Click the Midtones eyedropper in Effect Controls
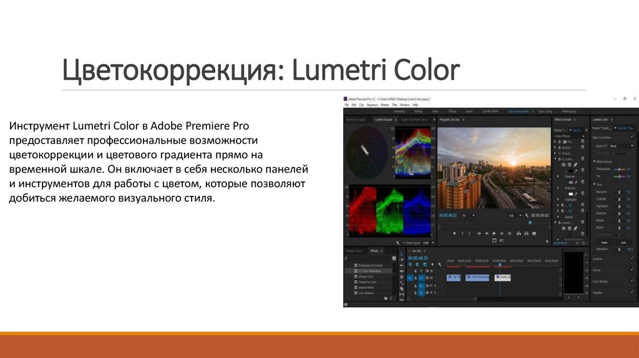Image resolution: width=639 pixels, height=358 pixels. coord(576,182)
